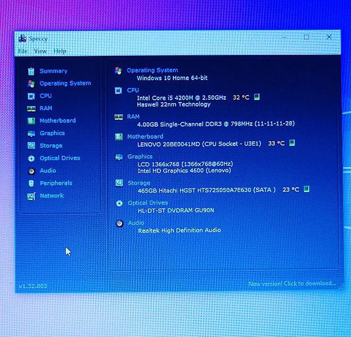Select Network in the sidebar
This screenshot has width=351, height=337.
[x=52, y=196]
